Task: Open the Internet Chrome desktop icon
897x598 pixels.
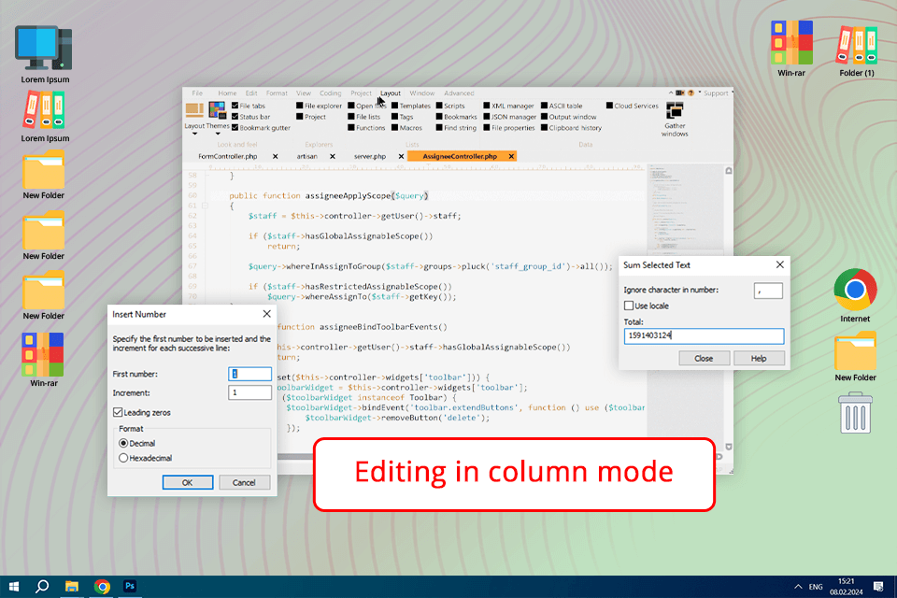Action: coord(855,291)
